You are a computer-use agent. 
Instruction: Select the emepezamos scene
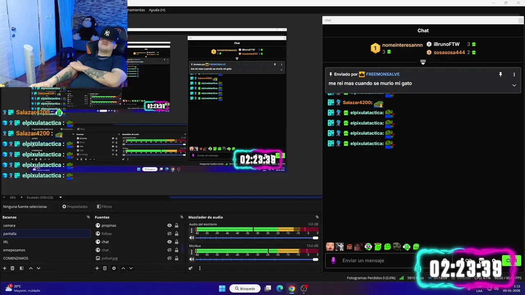coord(46,250)
